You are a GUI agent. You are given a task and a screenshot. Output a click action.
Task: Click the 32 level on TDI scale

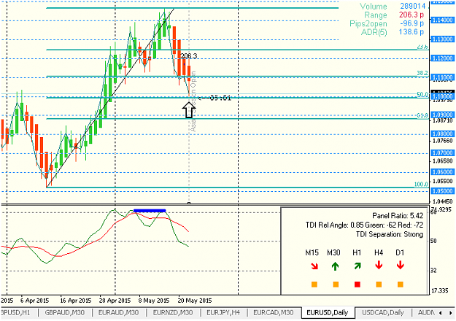[x=433, y=271]
